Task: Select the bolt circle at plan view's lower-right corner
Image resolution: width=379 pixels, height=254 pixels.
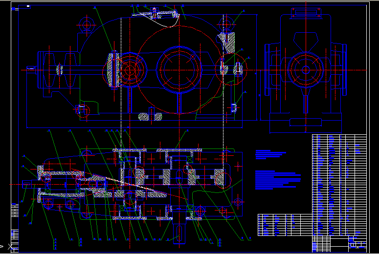Action: pyautogui.click(x=239, y=202)
